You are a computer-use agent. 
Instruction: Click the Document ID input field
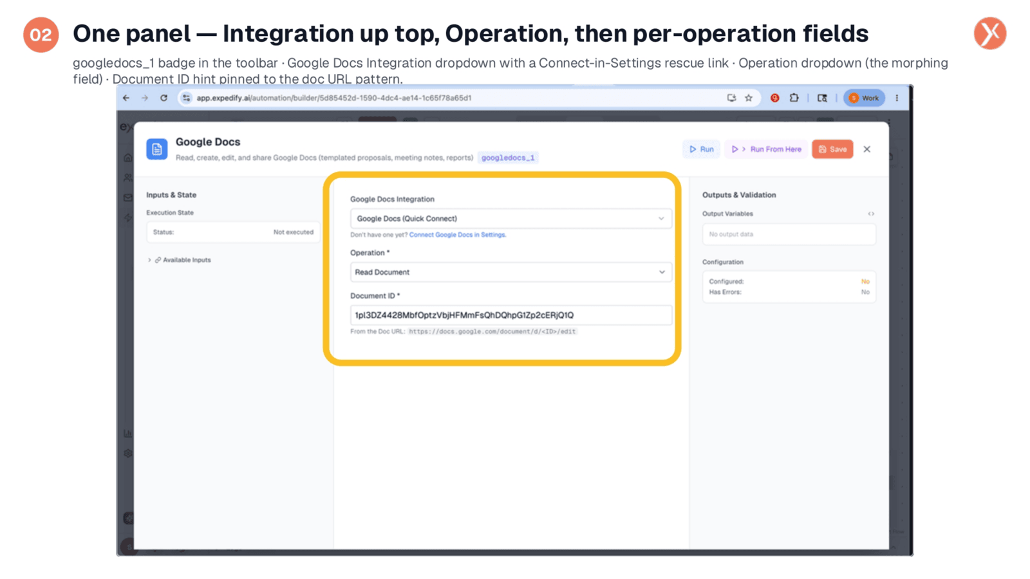[511, 315]
